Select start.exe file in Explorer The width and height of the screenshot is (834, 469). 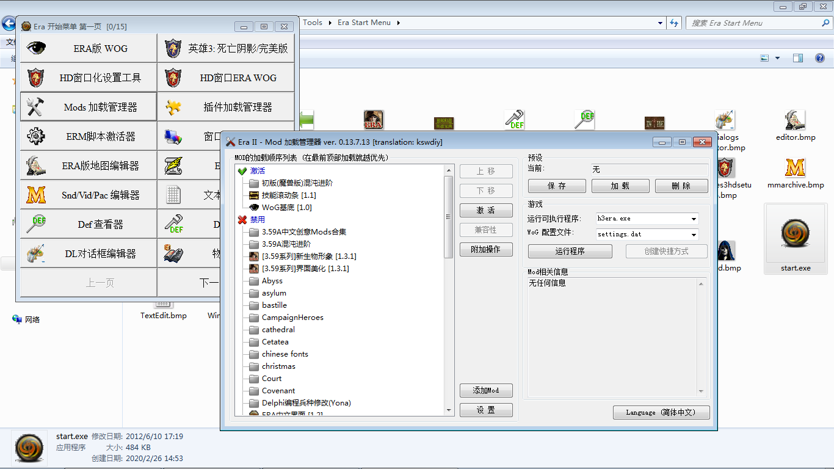[x=796, y=239]
